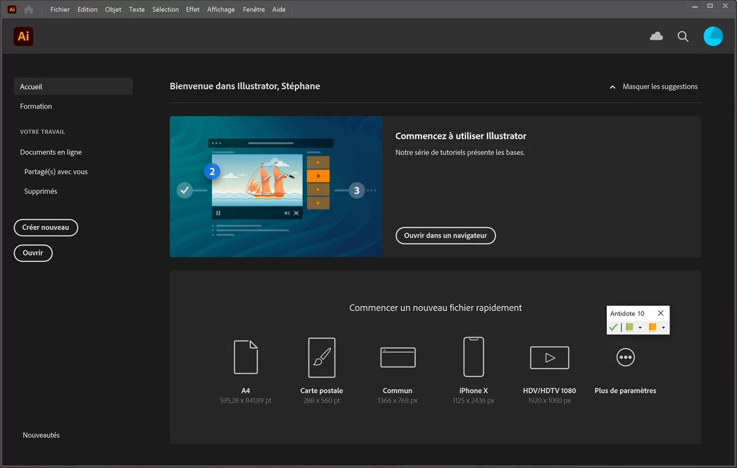
Task: Click fullscreen icon in tutorial preview
Action: [x=297, y=213]
